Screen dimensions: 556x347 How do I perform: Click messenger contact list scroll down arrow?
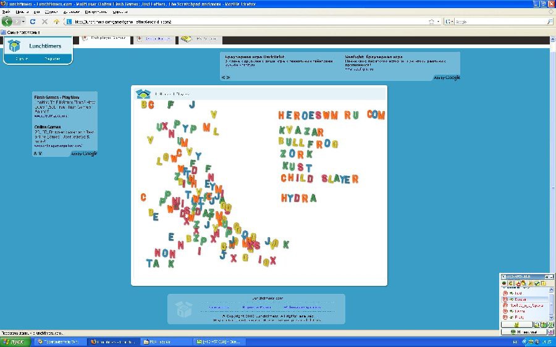click(x=552, y=318)
